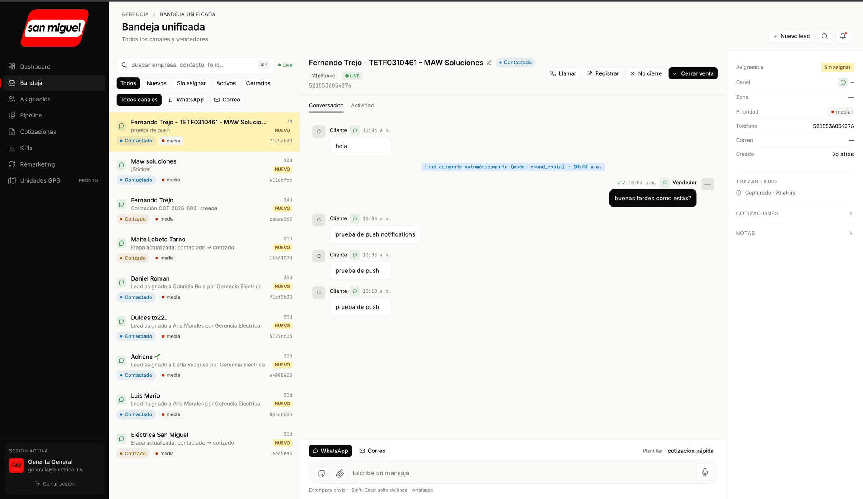The width and height of the screenshot is (863, 499).
Task: Select the Activos filter chip
Action: [x=226, y=83]
